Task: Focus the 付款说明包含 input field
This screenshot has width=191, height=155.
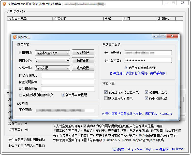Action: pyautogui.click(x=68, y=75)
